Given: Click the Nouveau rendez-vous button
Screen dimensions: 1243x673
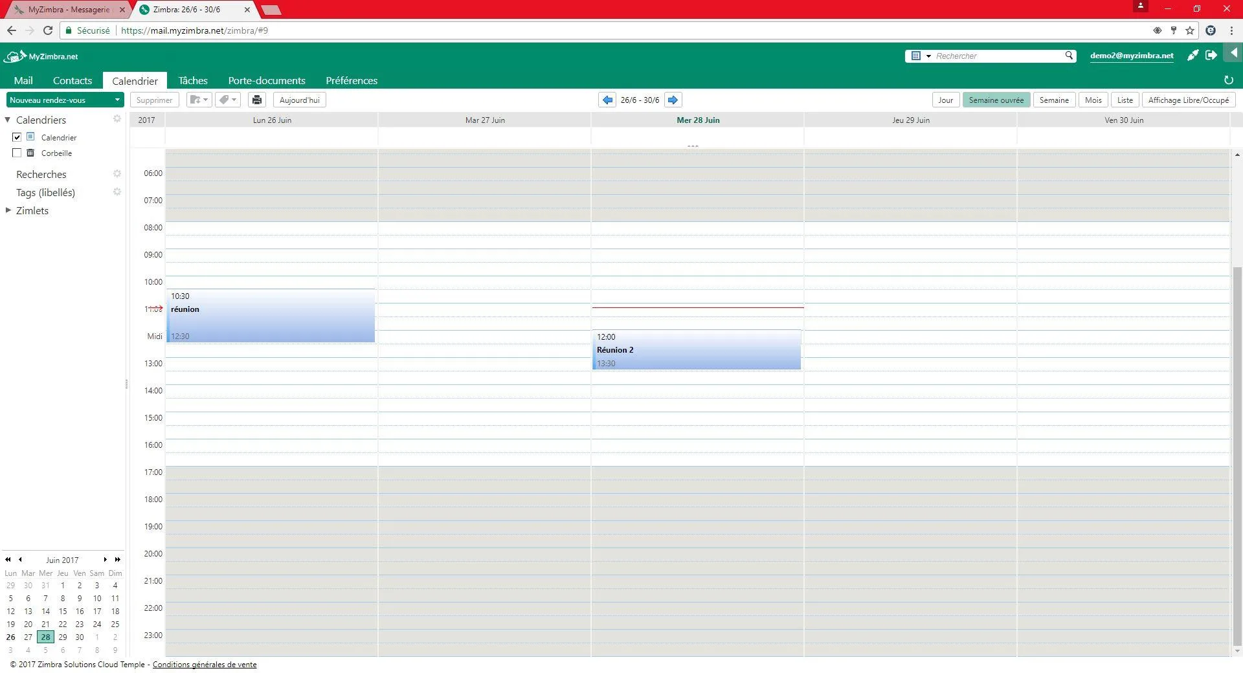Looking at the screenshot, I should [58, 100].
